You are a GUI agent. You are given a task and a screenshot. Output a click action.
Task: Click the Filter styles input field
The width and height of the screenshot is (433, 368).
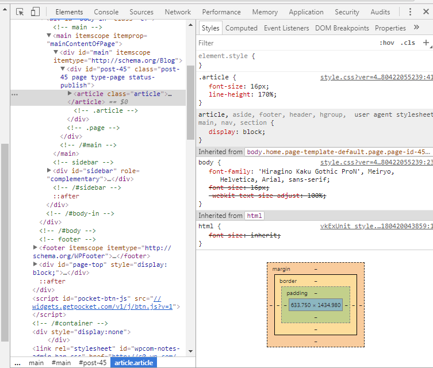pyautogui.click(x=287, y=43)
